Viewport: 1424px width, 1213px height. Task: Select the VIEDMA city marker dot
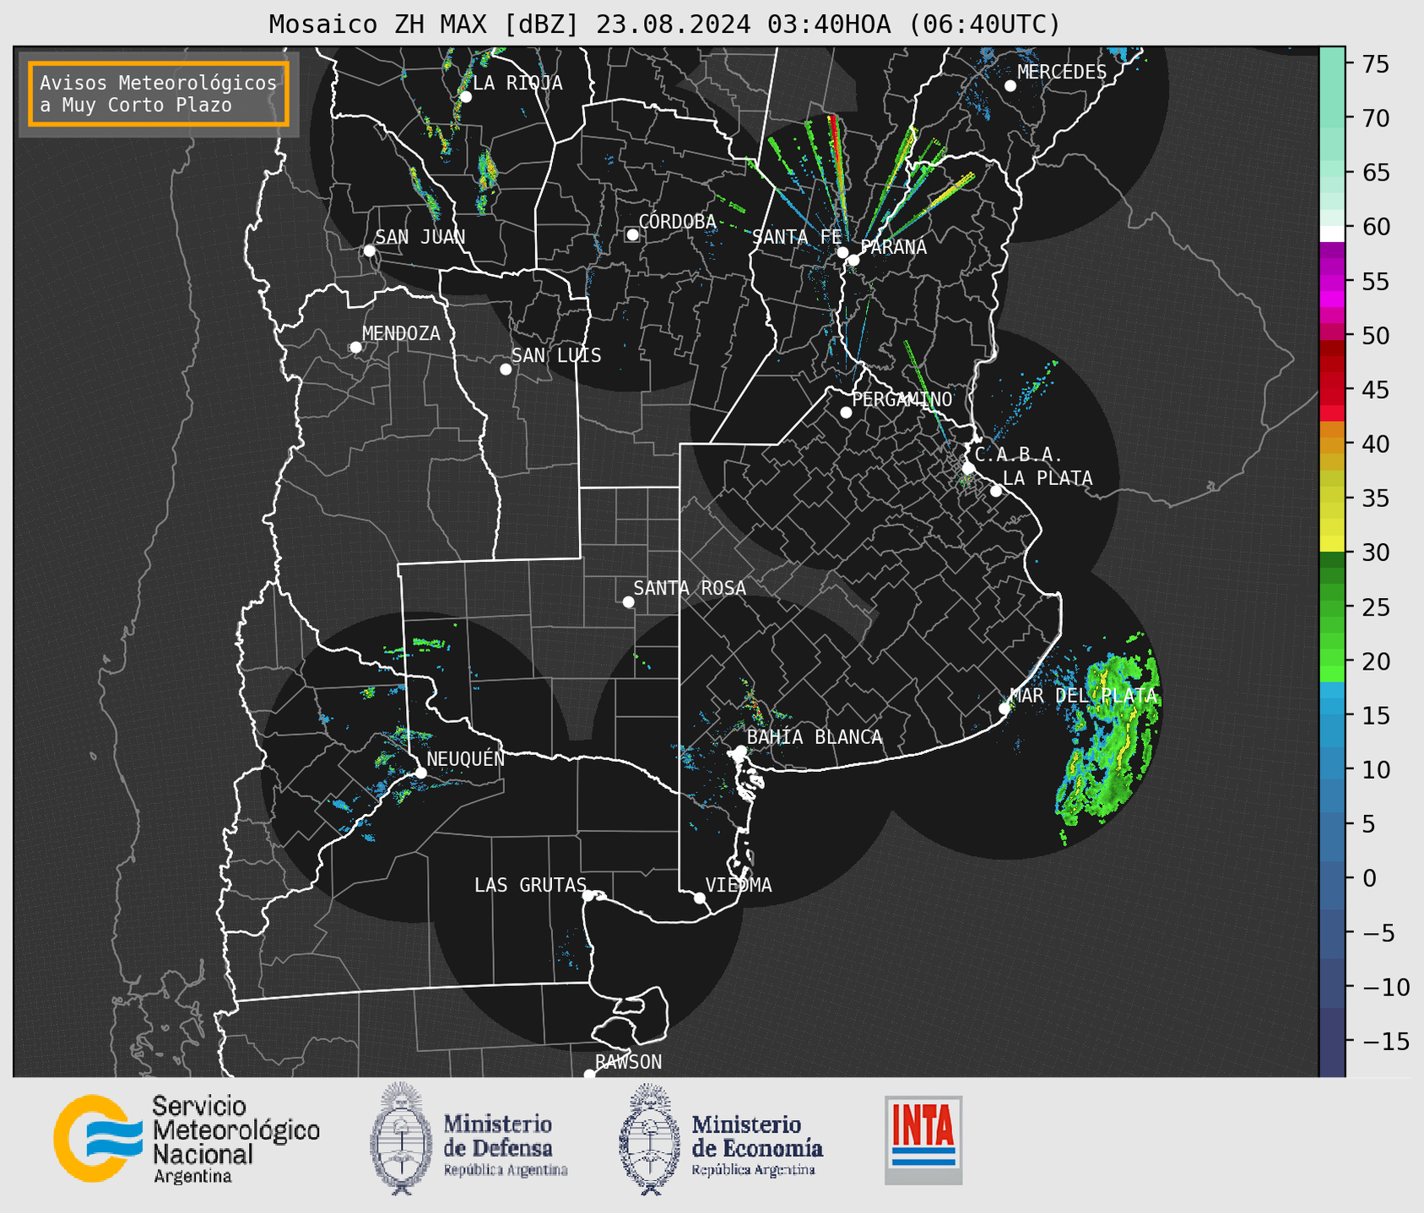click(700, 898)
